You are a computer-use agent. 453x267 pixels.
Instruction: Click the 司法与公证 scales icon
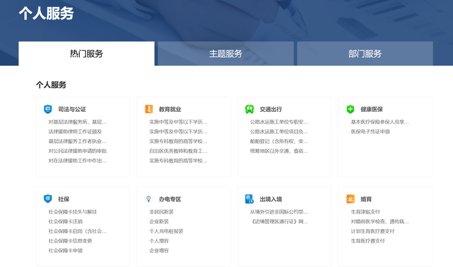[x=48, y=109]
